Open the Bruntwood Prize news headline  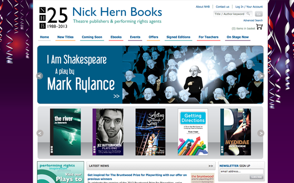tap(137, 177)
